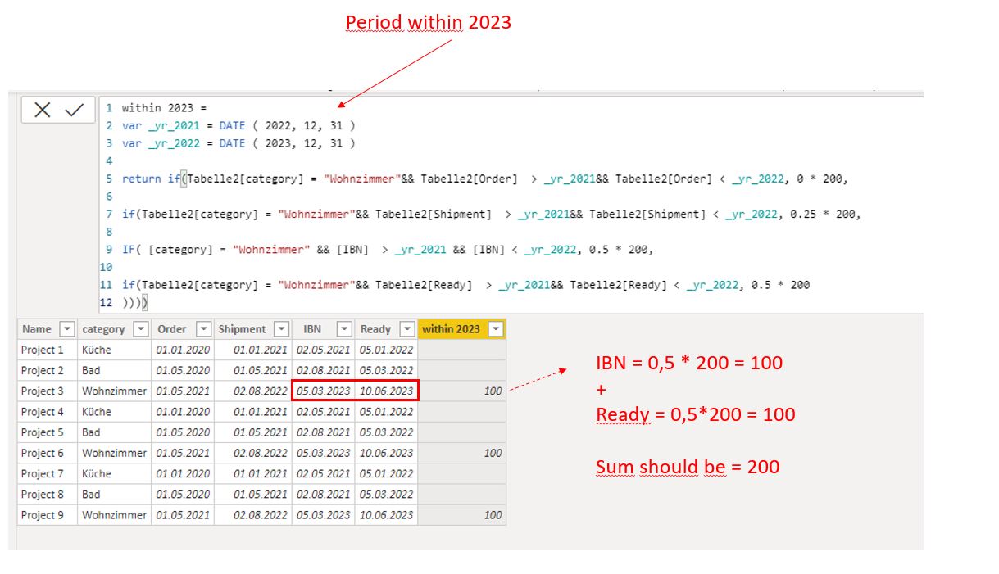Select the Project 4 name cell

(48, 411)
